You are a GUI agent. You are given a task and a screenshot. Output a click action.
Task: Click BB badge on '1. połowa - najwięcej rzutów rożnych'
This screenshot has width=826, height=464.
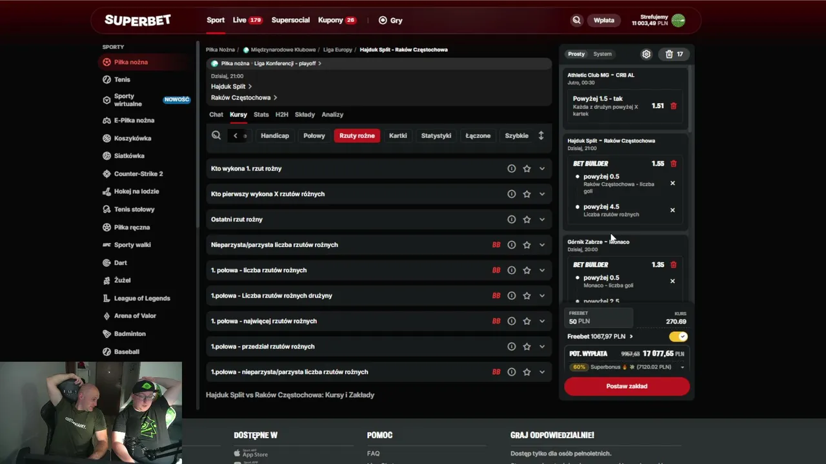(x=496, y=321)
